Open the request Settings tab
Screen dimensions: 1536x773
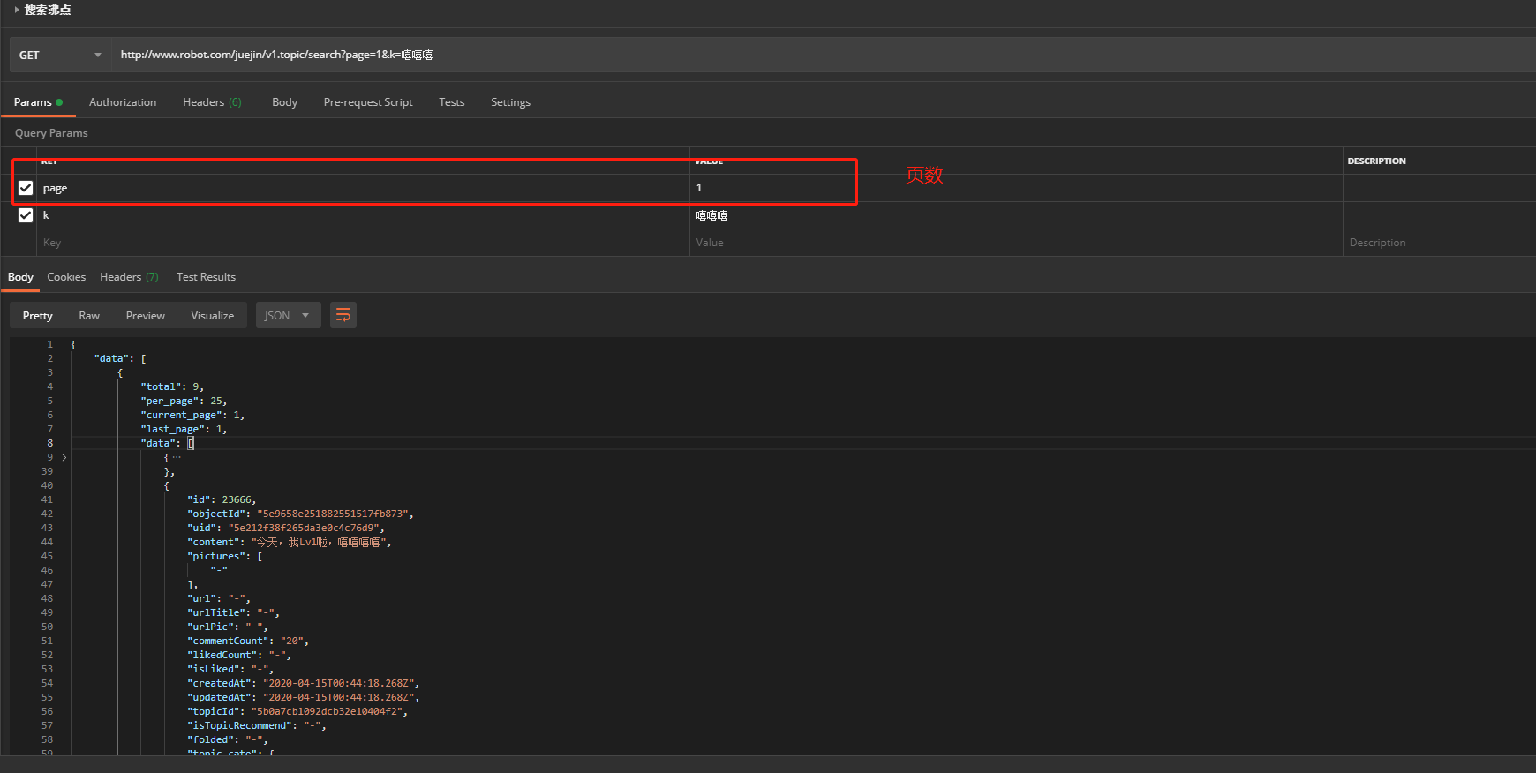(x=510, y=102)
